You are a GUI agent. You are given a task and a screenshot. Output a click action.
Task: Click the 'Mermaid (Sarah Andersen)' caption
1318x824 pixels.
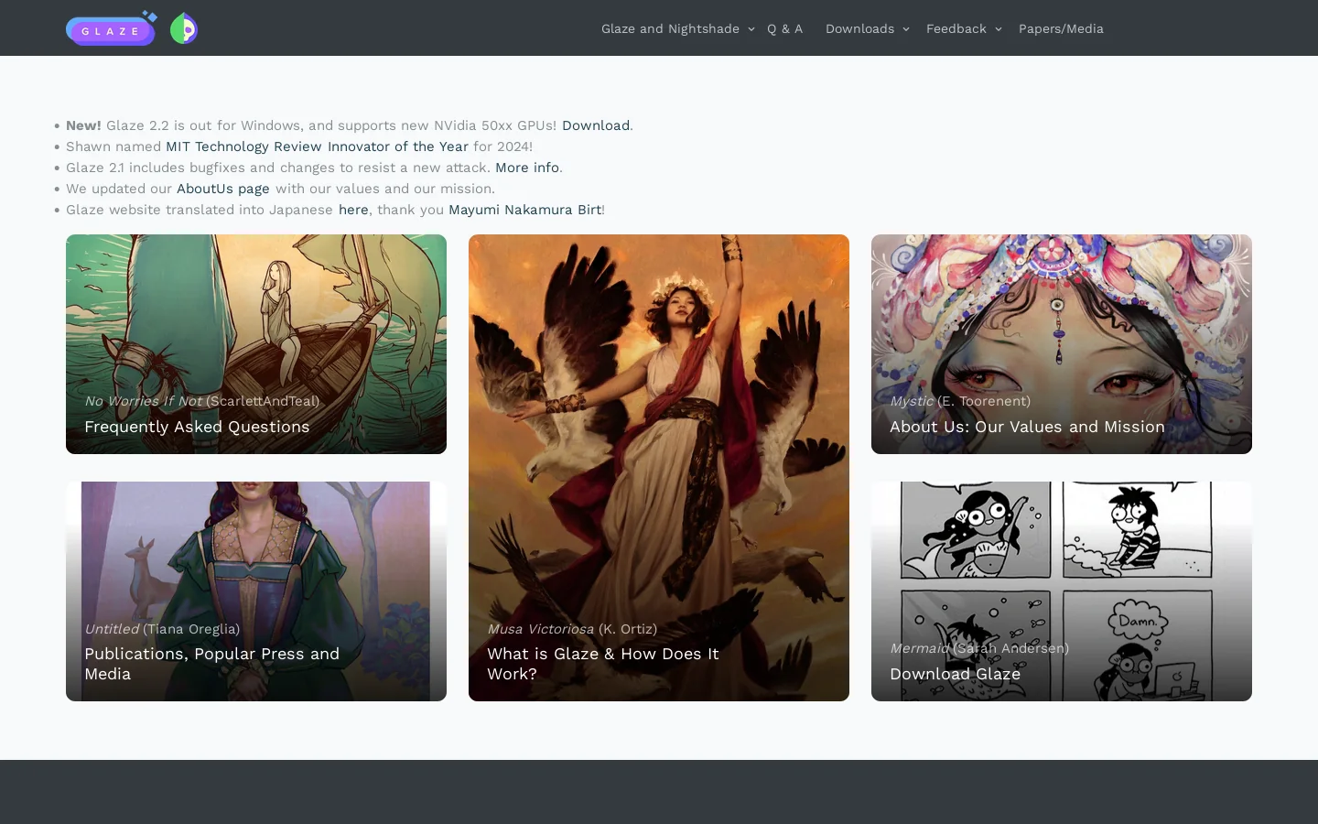979,648
